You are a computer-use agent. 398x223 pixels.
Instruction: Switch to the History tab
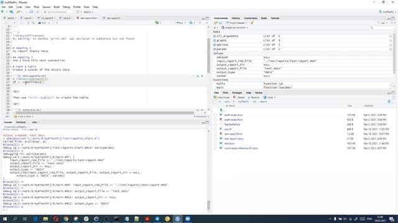236,18
